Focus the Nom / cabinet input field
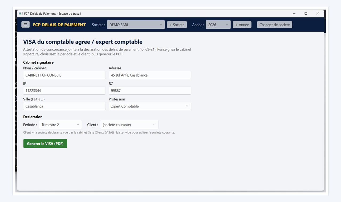Screen dimensions: 341x202 point(64,75)
